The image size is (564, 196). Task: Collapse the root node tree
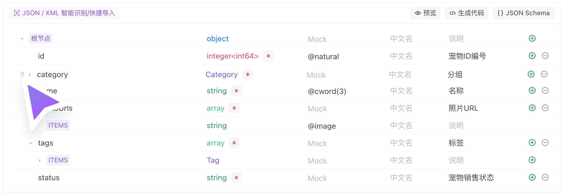coord(22,39)
